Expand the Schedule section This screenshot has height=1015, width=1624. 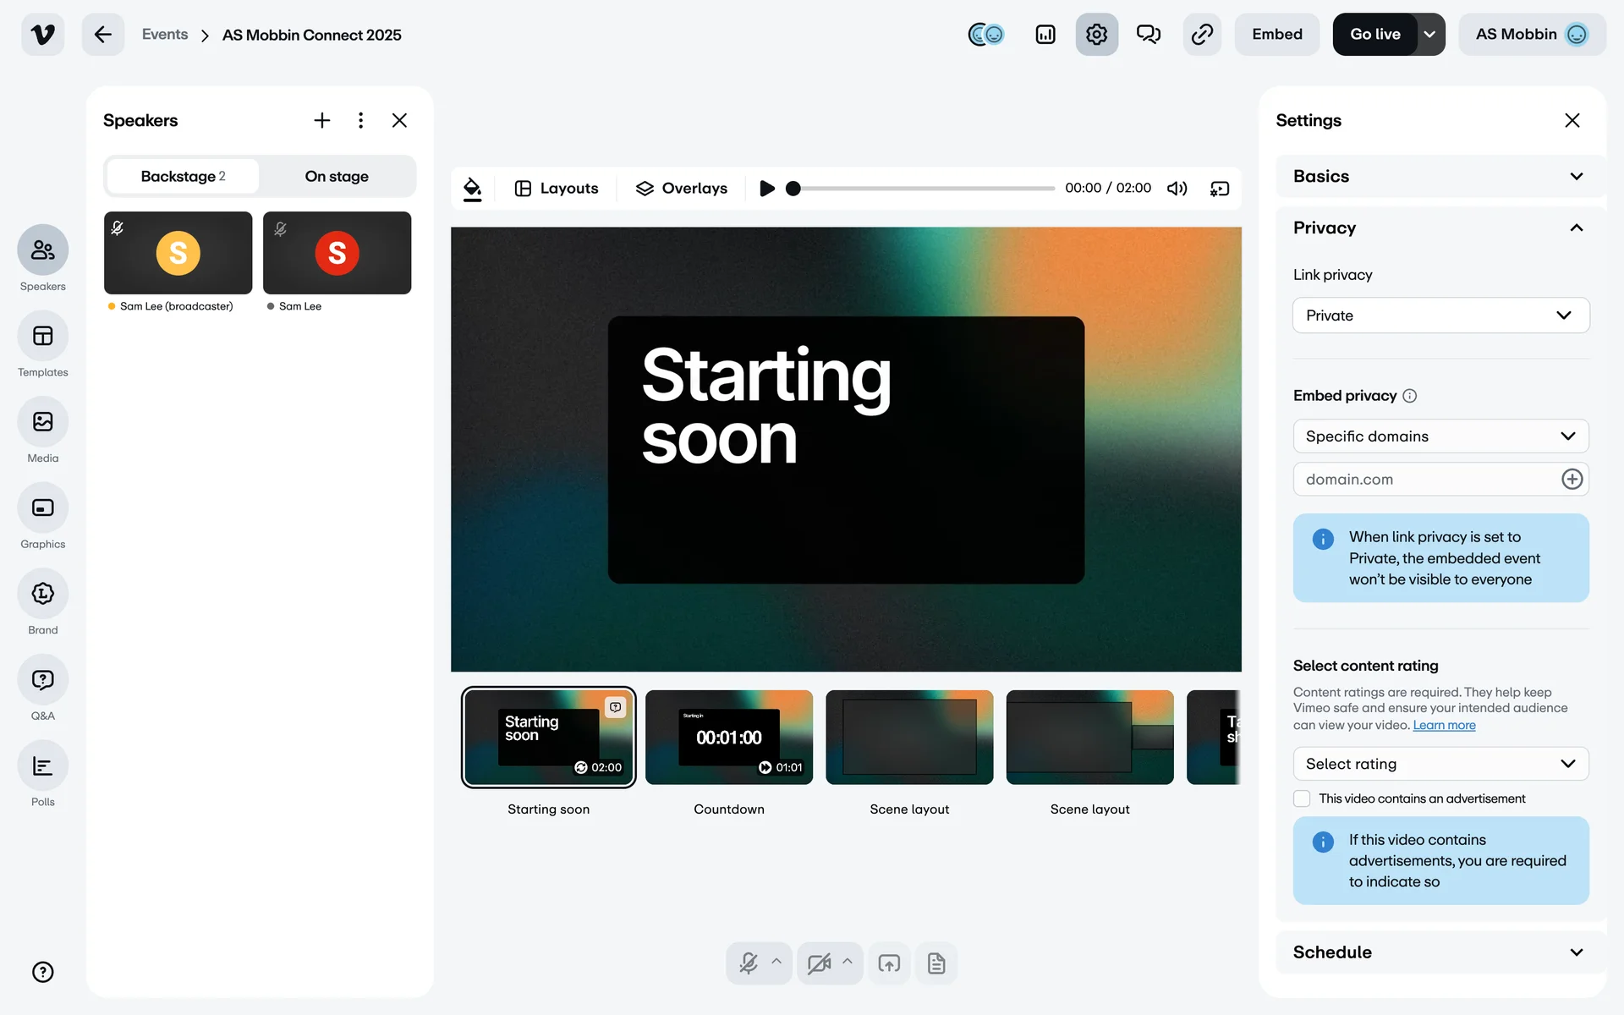[1438, 952]
